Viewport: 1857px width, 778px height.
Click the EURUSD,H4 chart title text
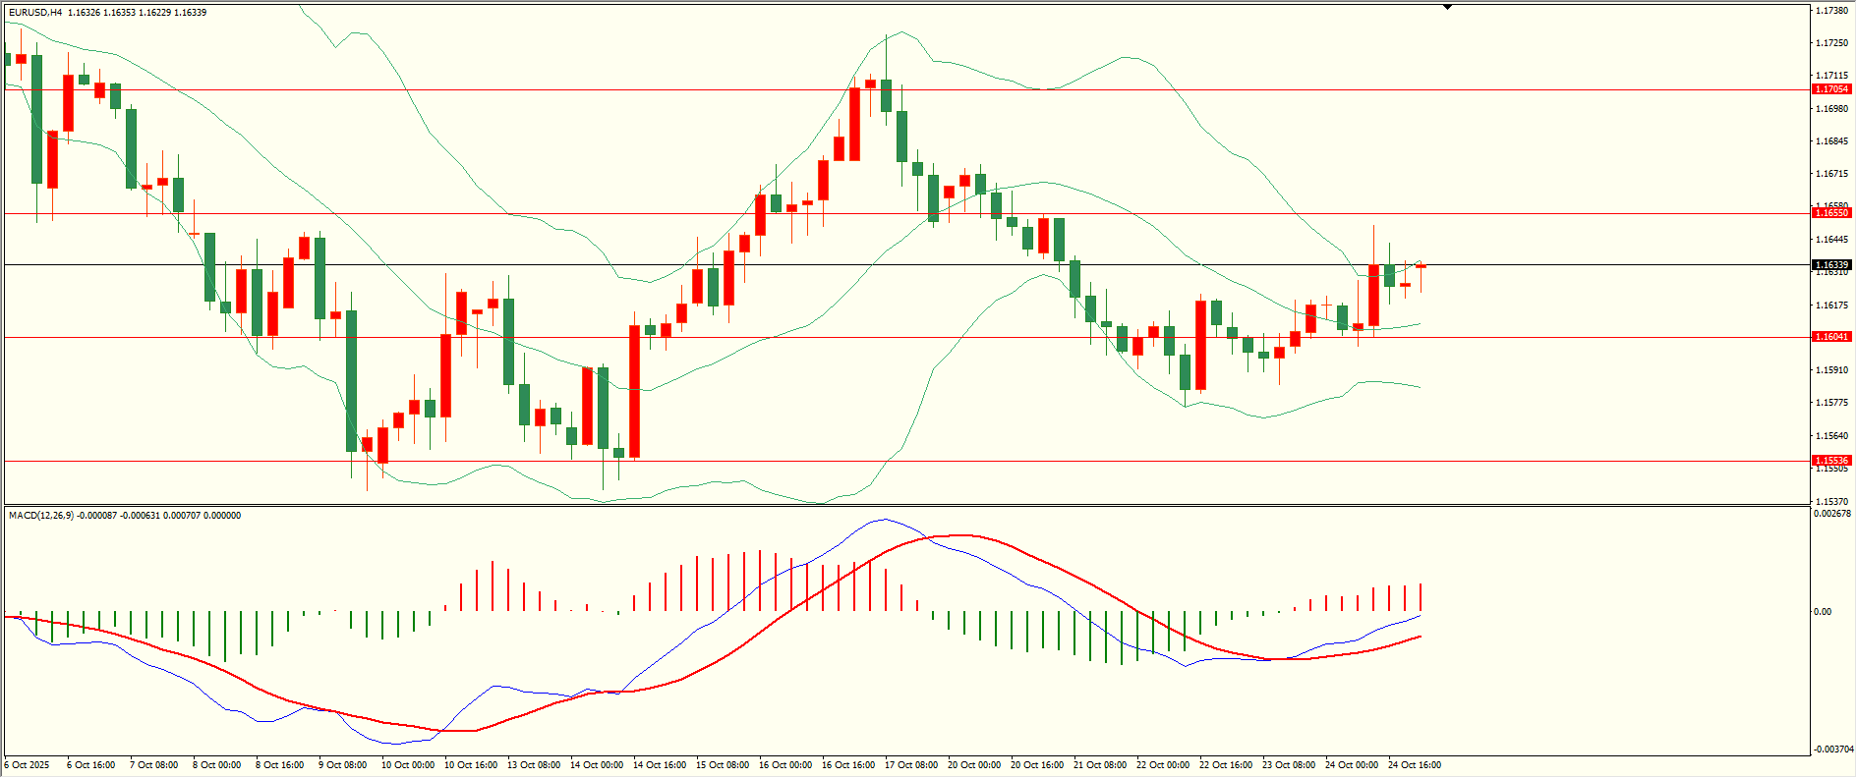tap(35, 13)
